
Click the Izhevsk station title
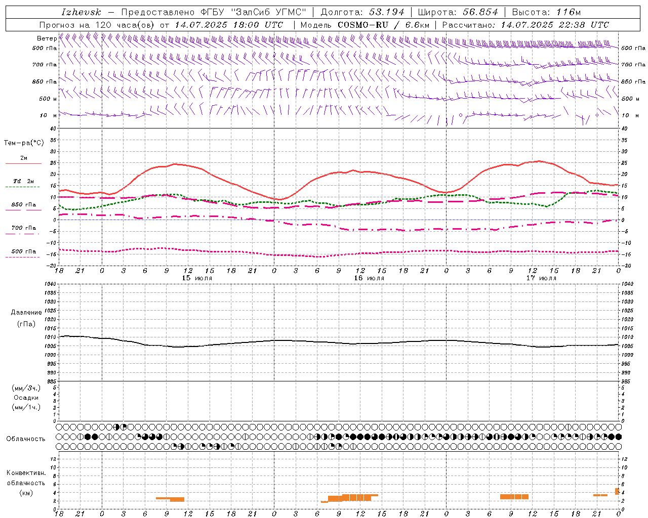click(x=82, y=12)
